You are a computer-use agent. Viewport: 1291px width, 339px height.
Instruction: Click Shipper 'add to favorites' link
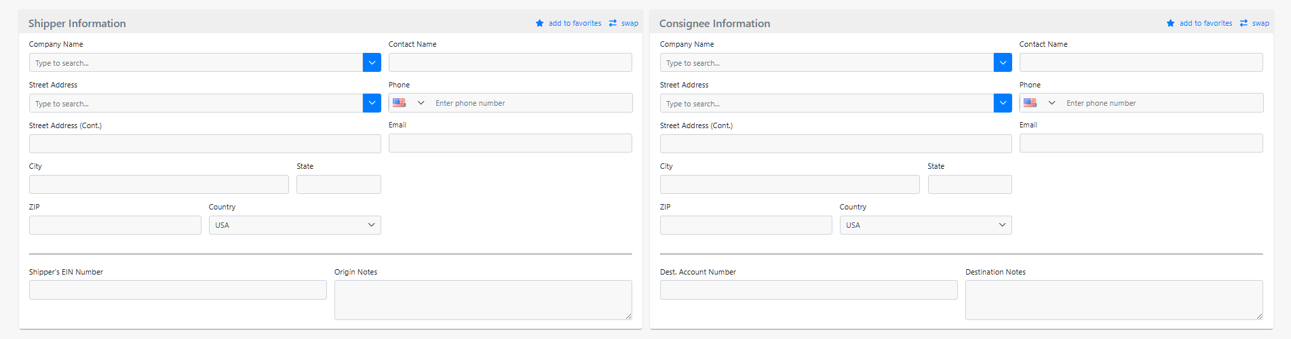pyautogui.click(x=575, y=23)
